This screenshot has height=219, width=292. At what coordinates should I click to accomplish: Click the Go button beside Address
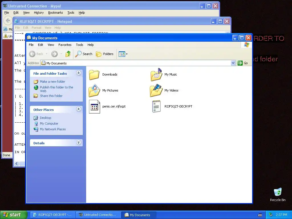click(x=243, y=63)
